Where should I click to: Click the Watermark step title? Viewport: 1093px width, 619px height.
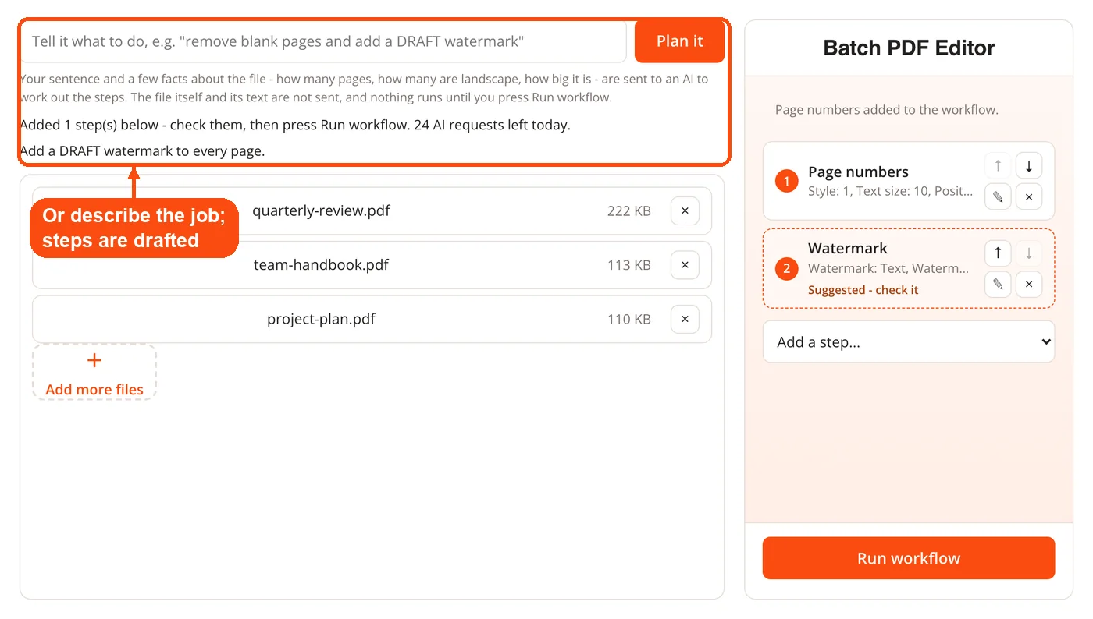point(848,249)
